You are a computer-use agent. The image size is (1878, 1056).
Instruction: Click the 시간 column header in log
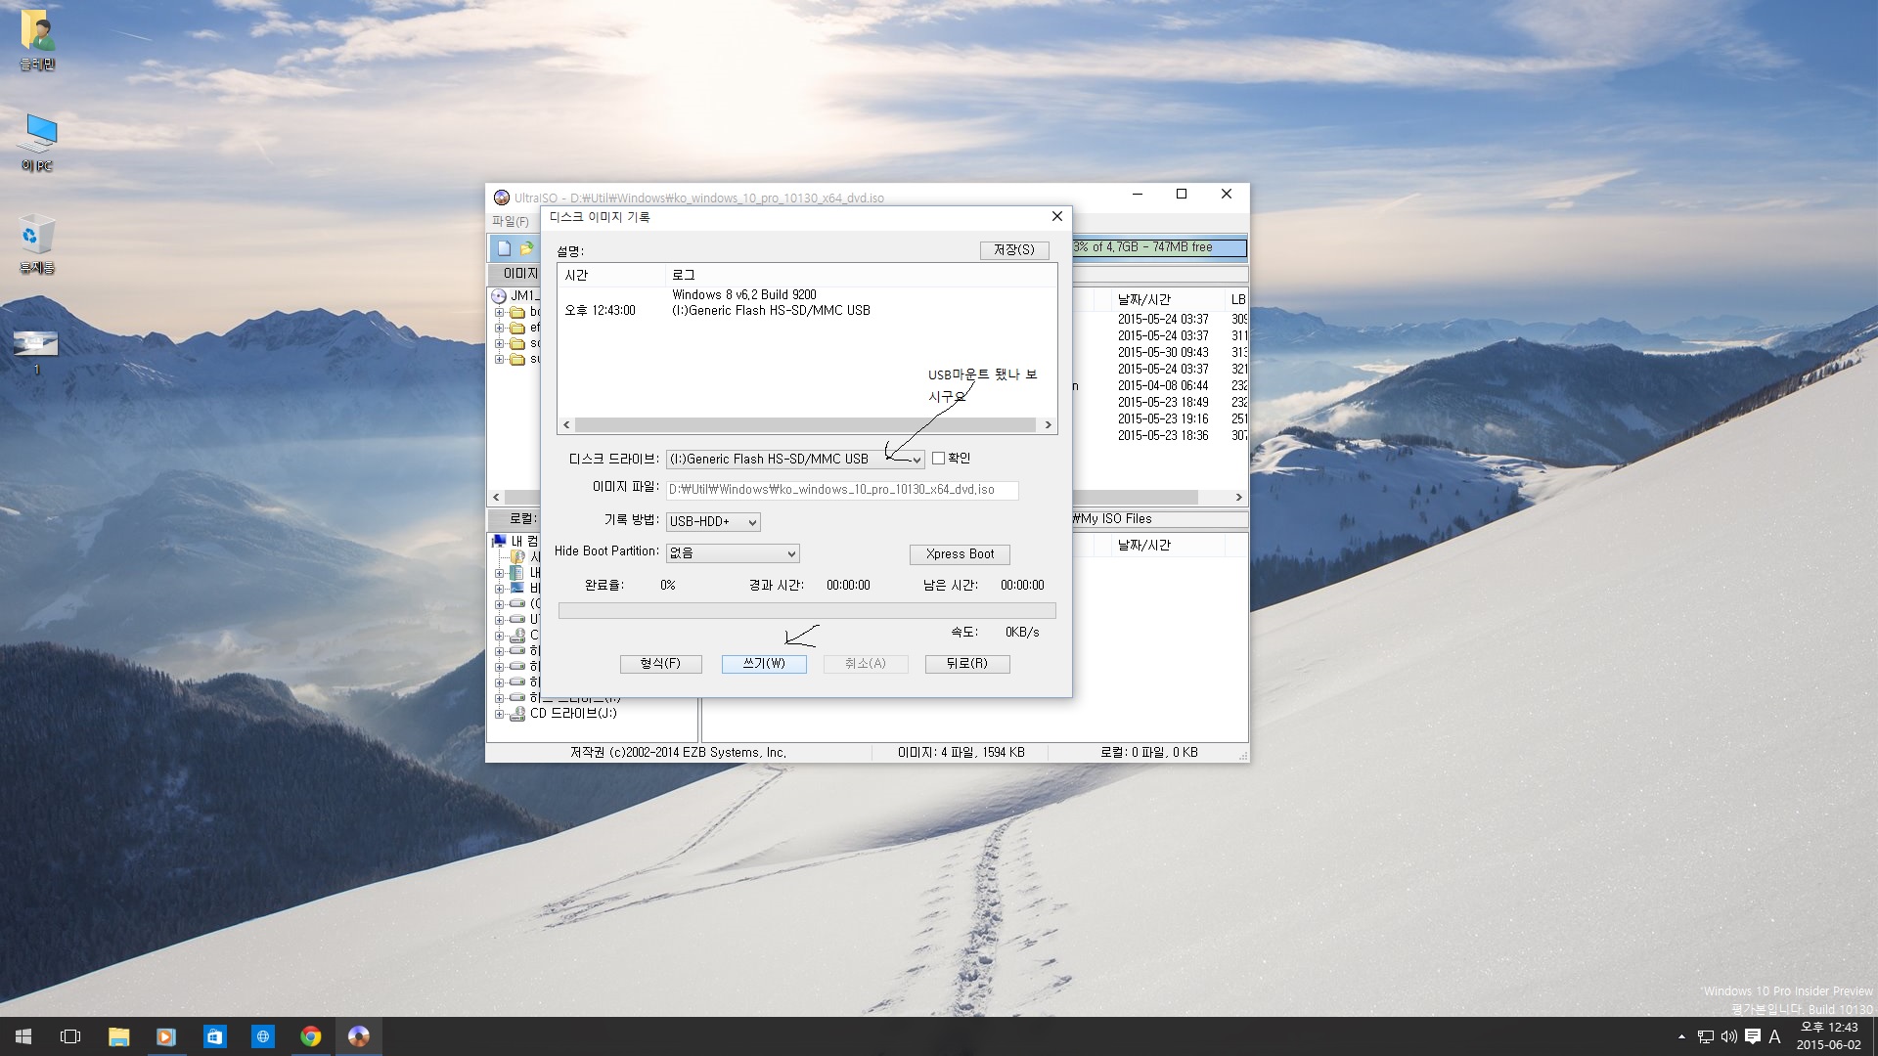coord(611,275)
